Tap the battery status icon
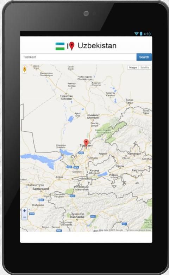 coord(141,34)
